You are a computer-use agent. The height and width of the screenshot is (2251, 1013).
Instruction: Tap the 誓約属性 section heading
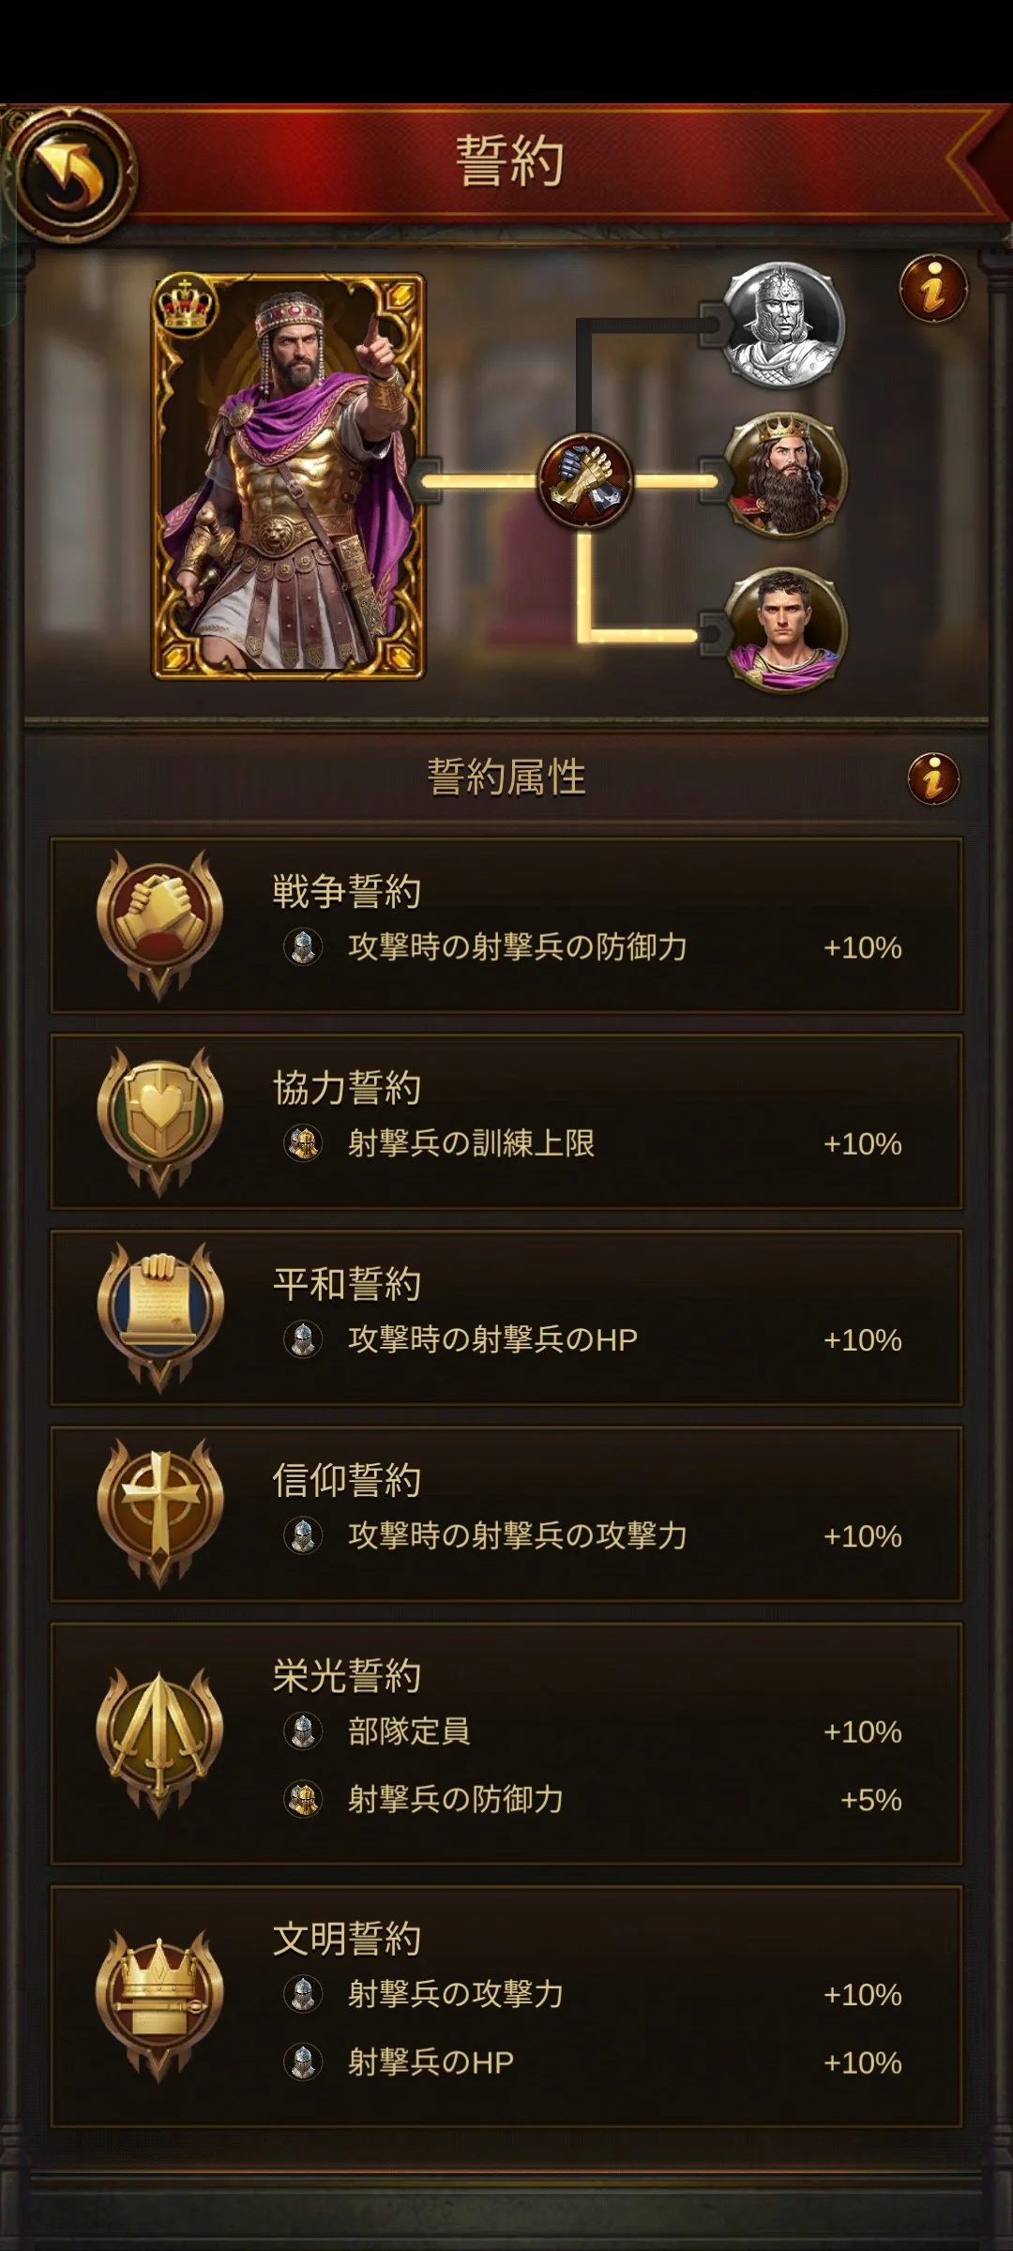pos(506,778)
